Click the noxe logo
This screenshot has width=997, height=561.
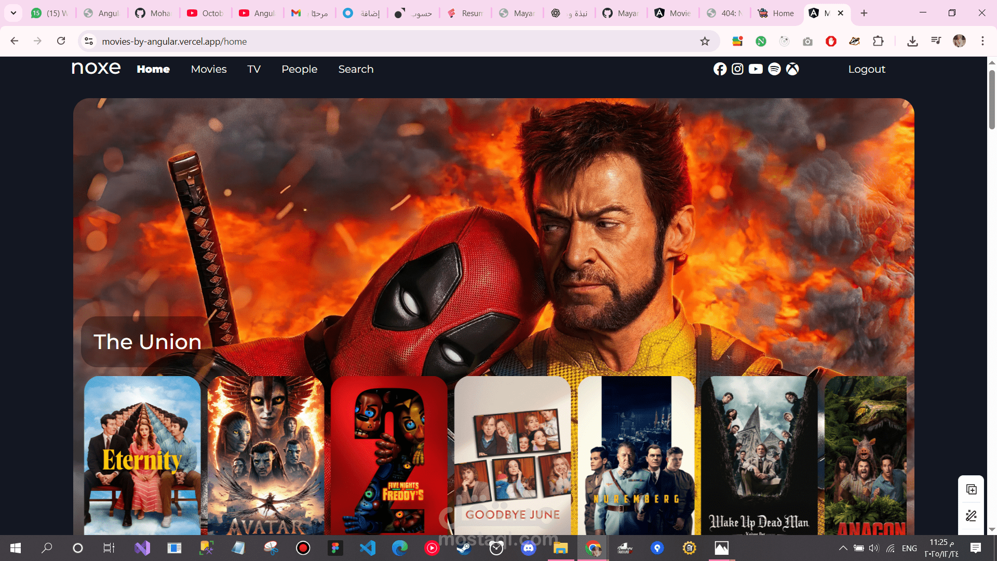96,68
